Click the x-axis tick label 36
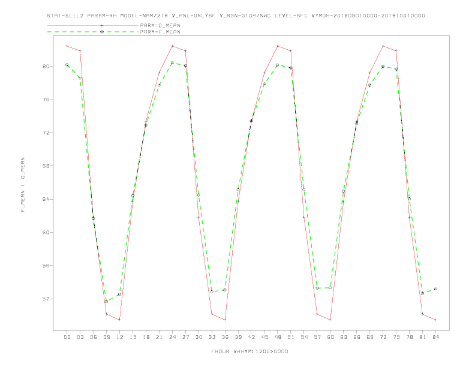Viewport: 475px width, 367px height. [225, 337]
